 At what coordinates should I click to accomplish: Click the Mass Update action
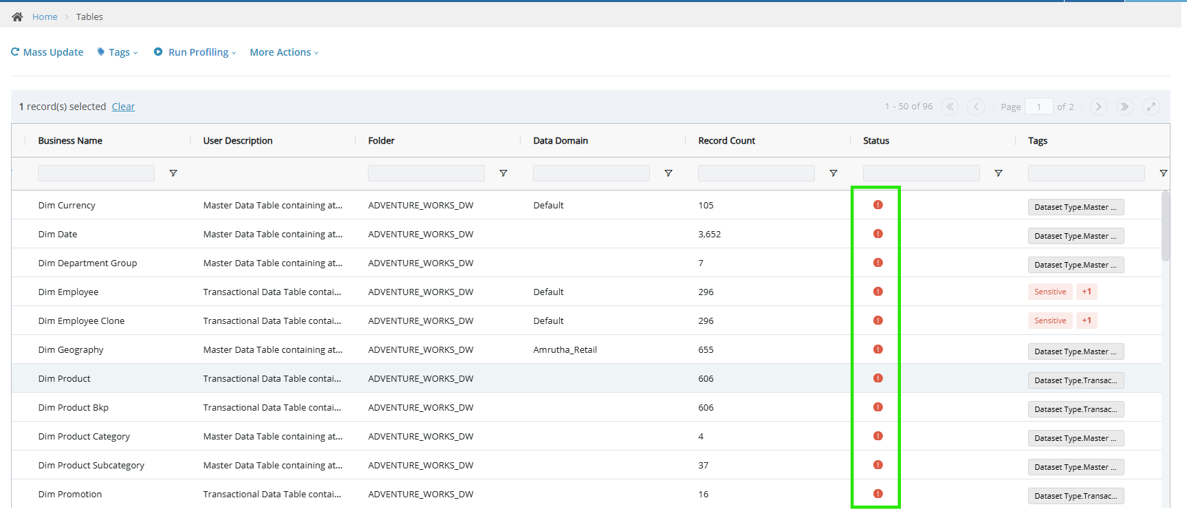tap(47, 52)
